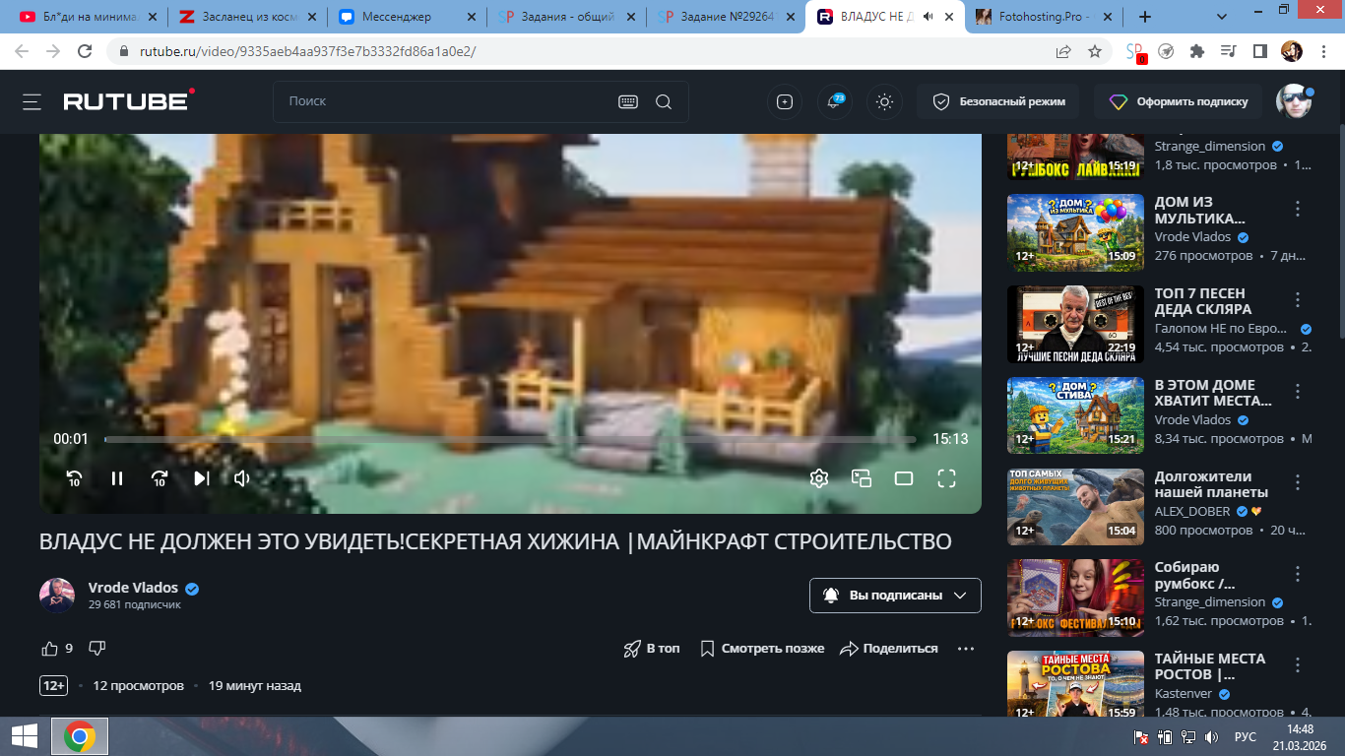Switch to the Засланец из косм tab
The height and width of the screenshot is (756, 1345).
click(246, 17)
